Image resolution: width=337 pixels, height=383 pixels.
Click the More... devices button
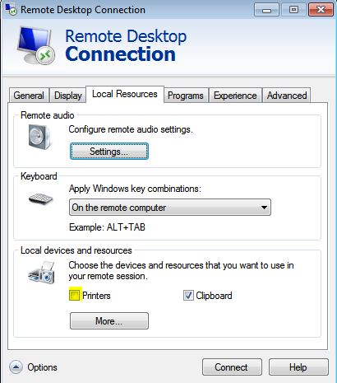point(109,320)
